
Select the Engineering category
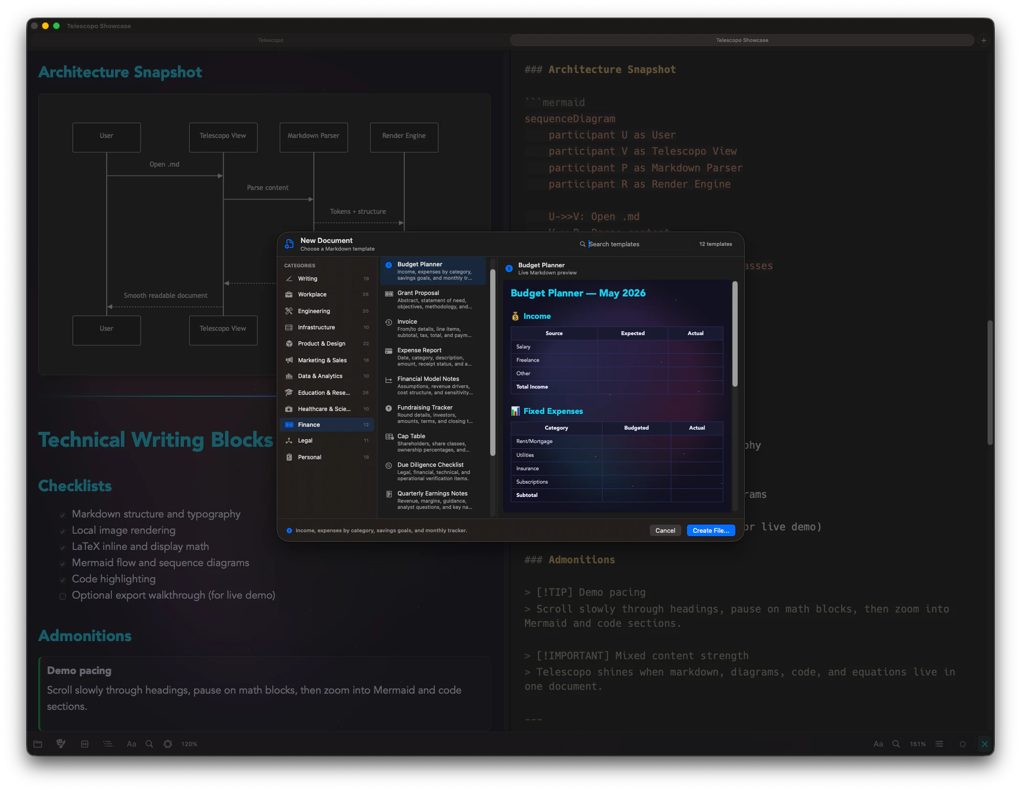327,311
